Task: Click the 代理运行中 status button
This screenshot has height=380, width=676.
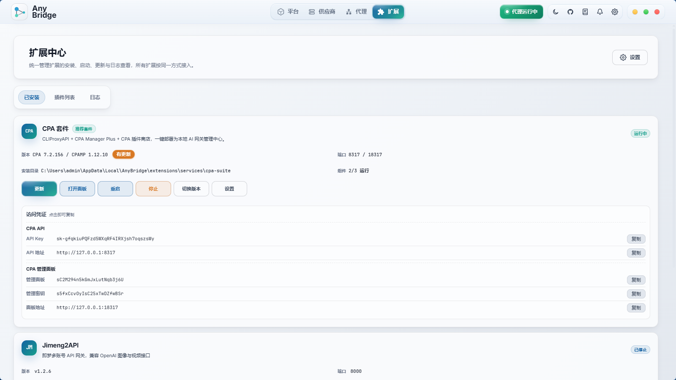Action: [x=521, y=12]
